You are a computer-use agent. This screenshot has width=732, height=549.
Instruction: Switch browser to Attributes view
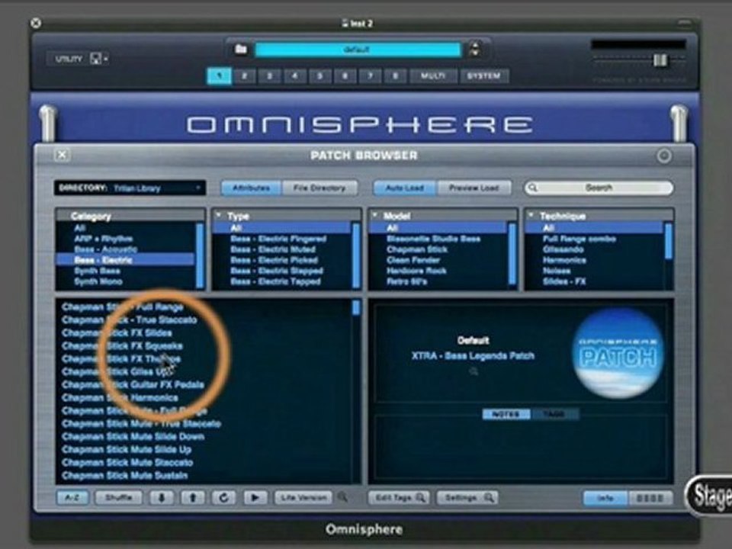[251, 188]
